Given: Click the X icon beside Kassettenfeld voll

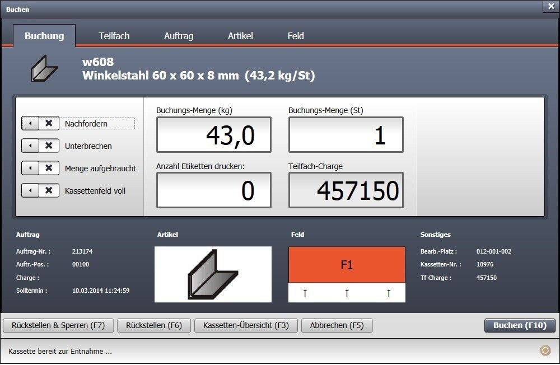Looking at the screenshot, I should click(x=49, y=190).
